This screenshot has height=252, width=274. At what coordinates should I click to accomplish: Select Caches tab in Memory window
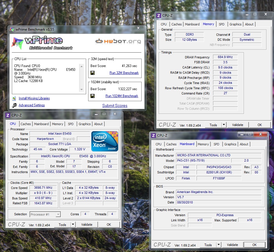click(177, 24)
